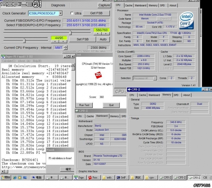This screenshot has height=188, width=212.
Task: Click the Set FSB button
Action: coord(82,39)
